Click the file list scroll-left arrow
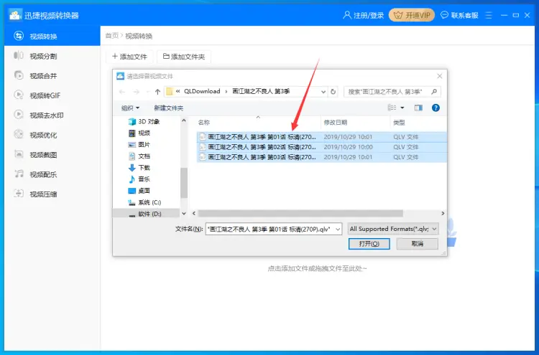 click(194, 213)
